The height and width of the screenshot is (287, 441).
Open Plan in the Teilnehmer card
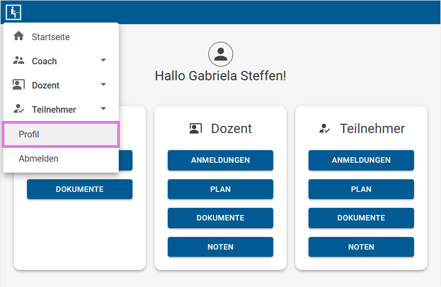(361, 189)
